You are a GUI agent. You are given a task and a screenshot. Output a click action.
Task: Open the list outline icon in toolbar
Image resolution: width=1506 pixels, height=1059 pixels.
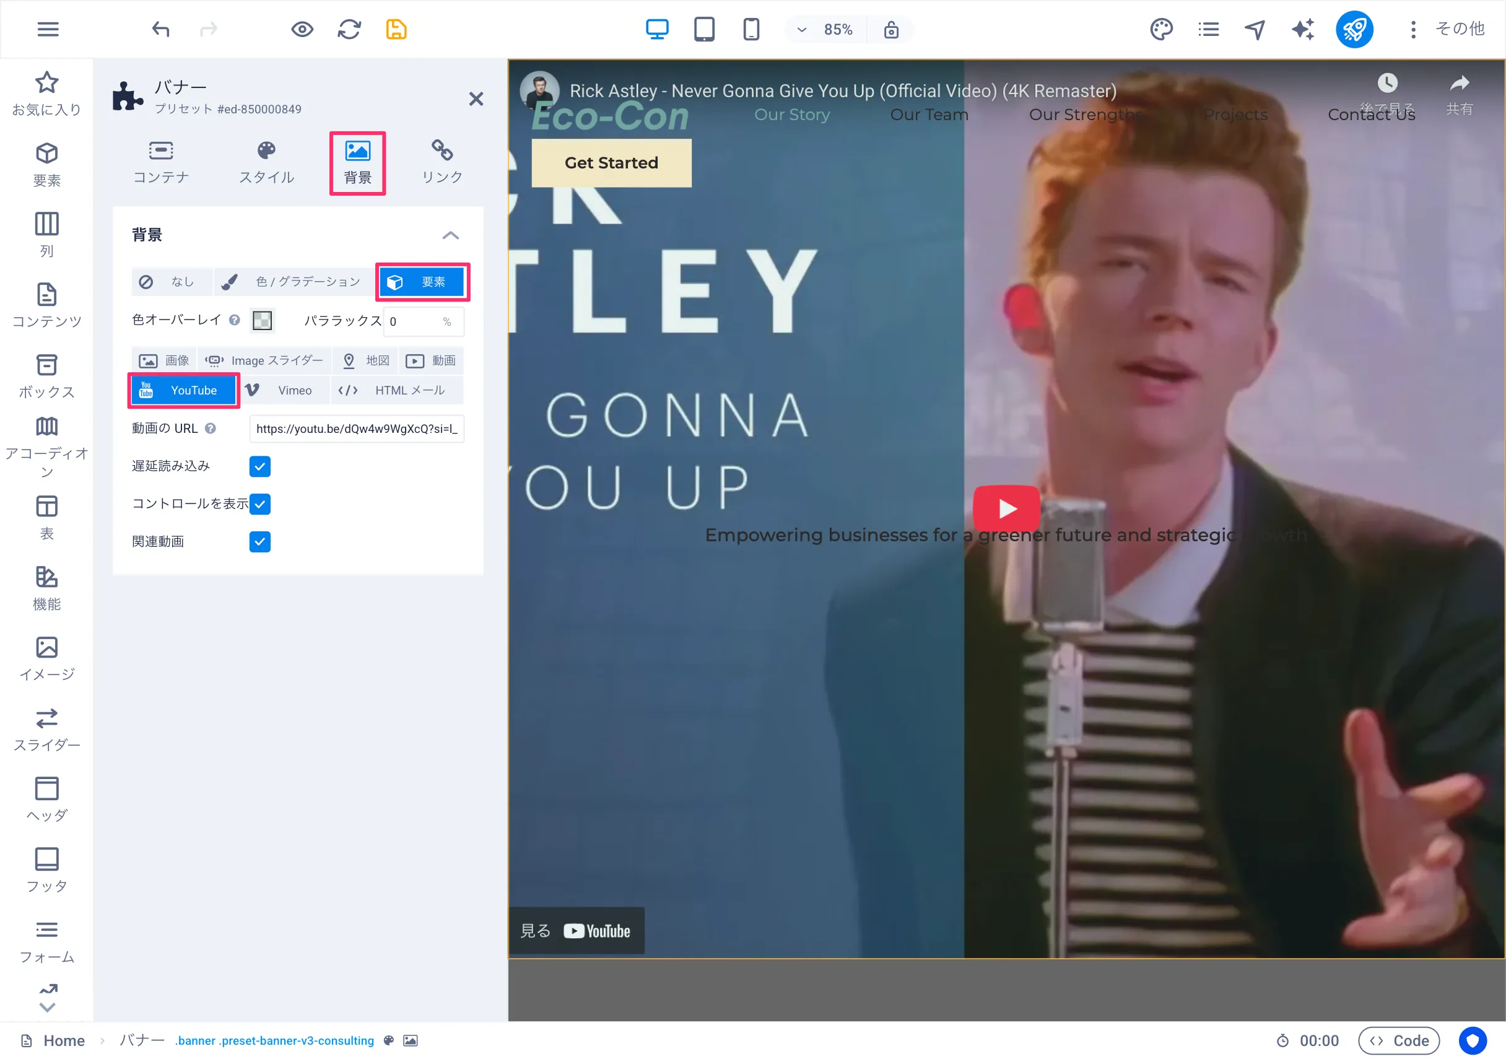click(1208, 29)
